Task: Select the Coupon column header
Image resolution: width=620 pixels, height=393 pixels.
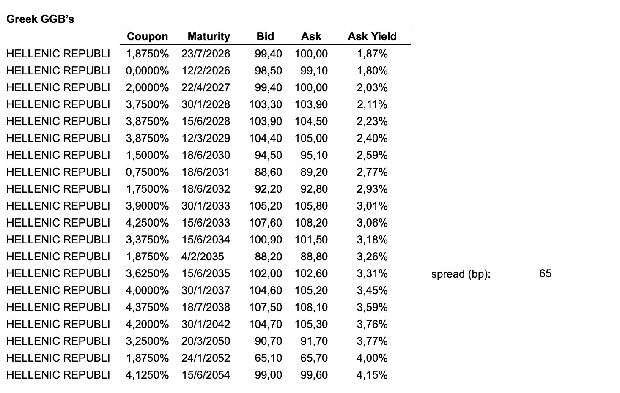Action: [x=147, y=36]
